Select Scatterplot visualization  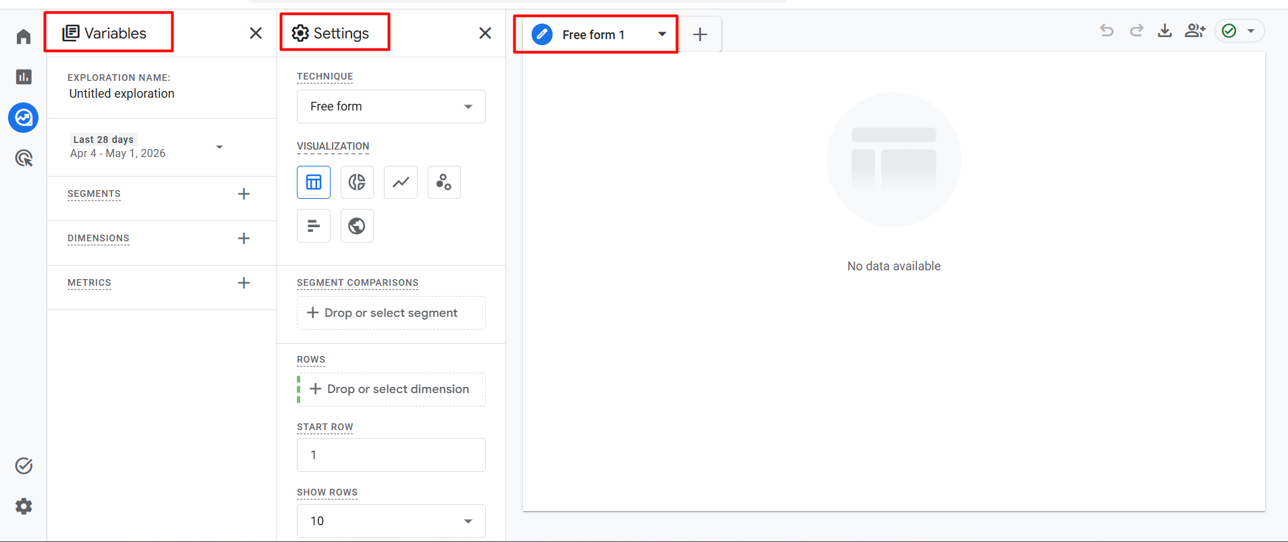tap(444, 182)
